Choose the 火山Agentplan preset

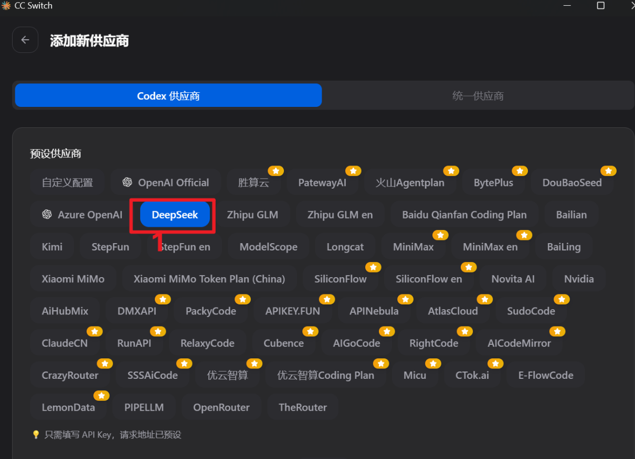(410, 182)
